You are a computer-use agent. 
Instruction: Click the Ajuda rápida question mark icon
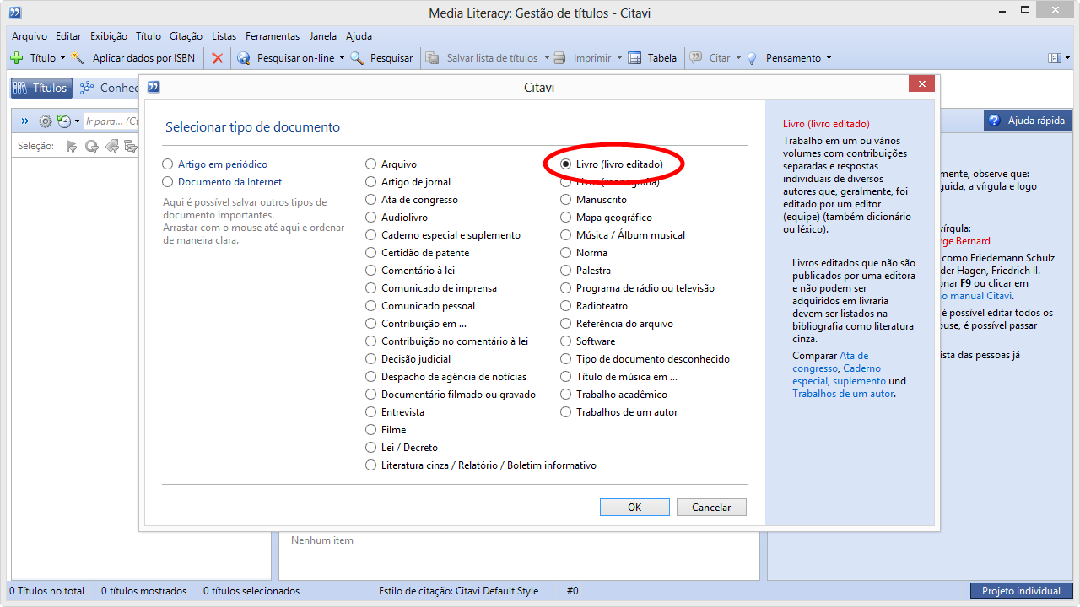point(995,121)
